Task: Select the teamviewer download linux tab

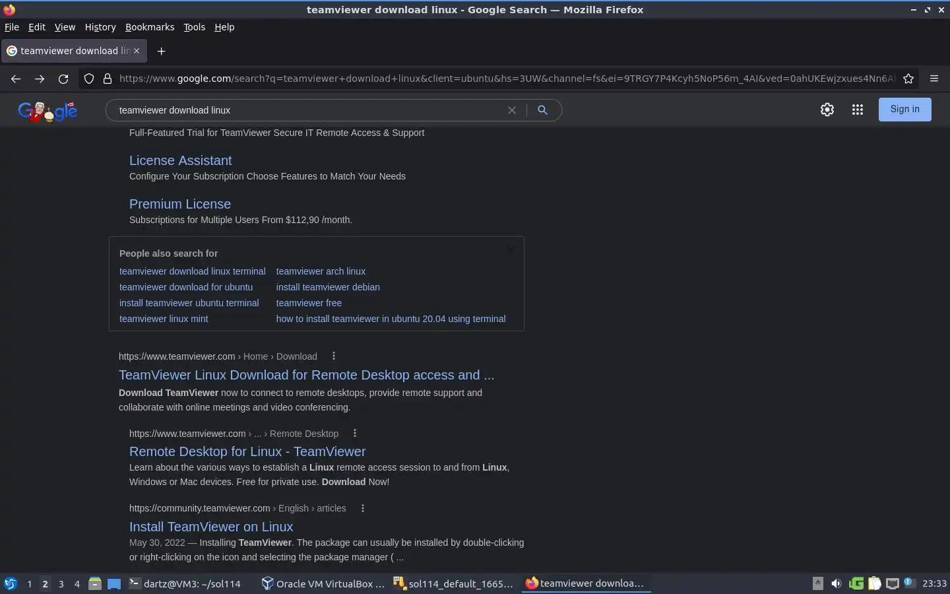Action: 73,51
